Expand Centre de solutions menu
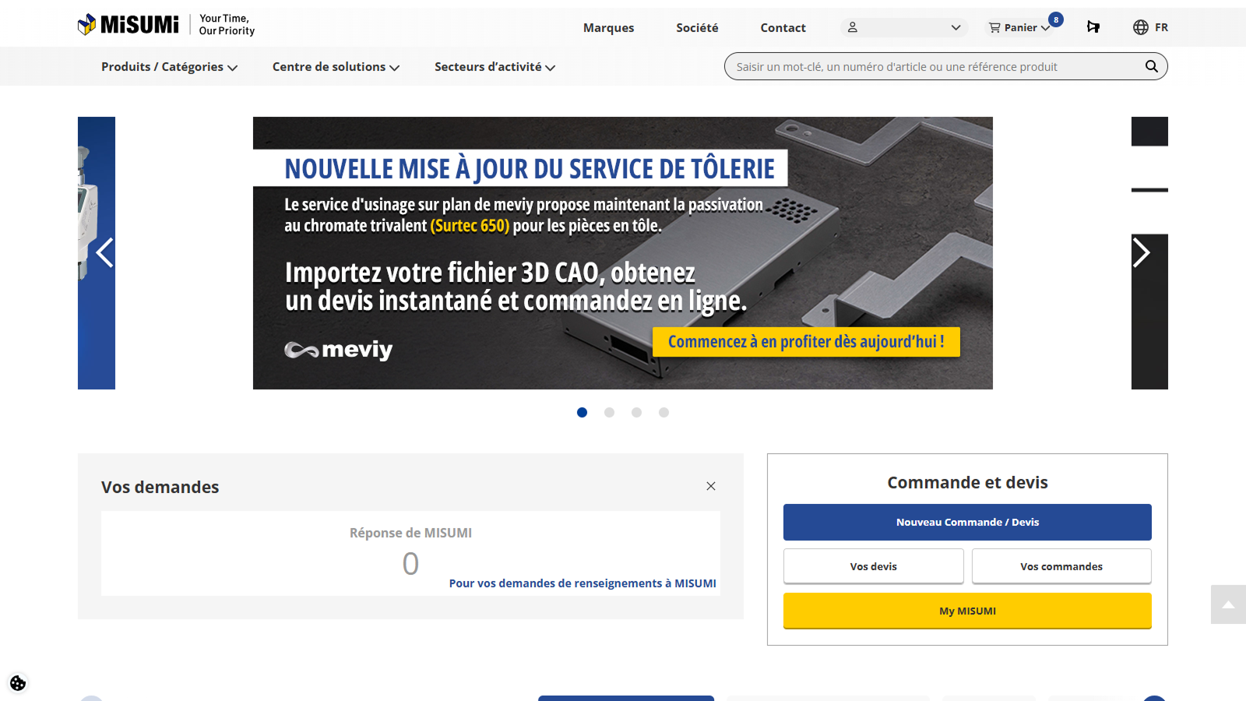This screenshot has height=701, width=1246. coord(336,67)
